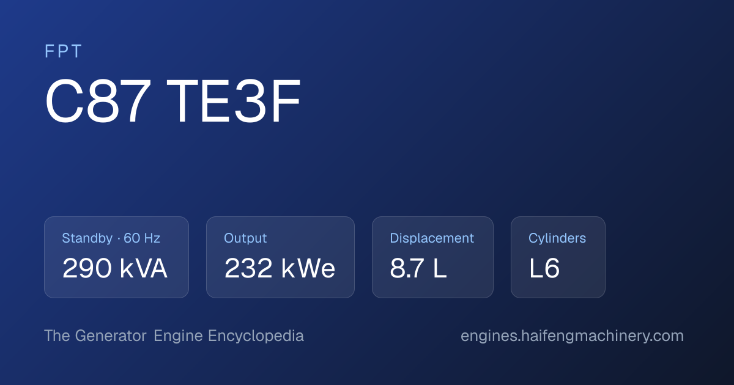
Task: Click the 60 Hz frequency text
Action: pos(142,238)
